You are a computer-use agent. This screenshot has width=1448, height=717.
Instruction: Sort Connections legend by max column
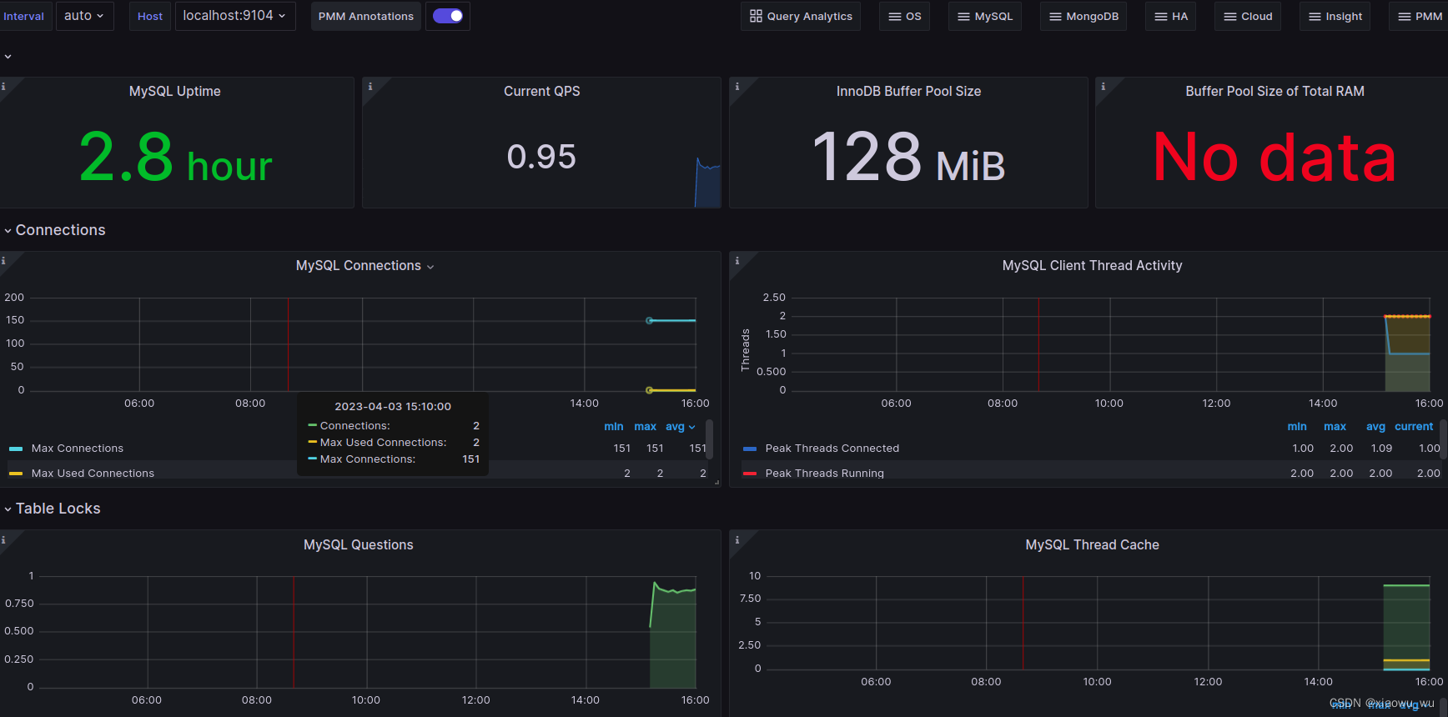[645, 427]
